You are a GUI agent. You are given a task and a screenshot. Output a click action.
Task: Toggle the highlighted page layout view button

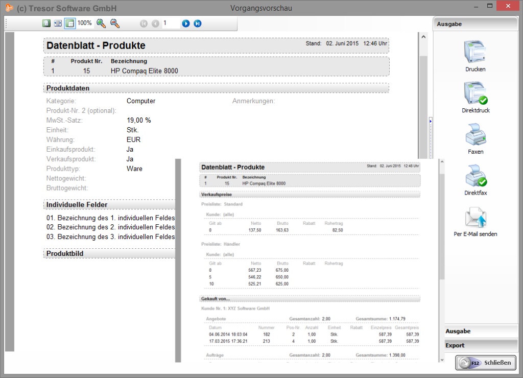[69, 23]
